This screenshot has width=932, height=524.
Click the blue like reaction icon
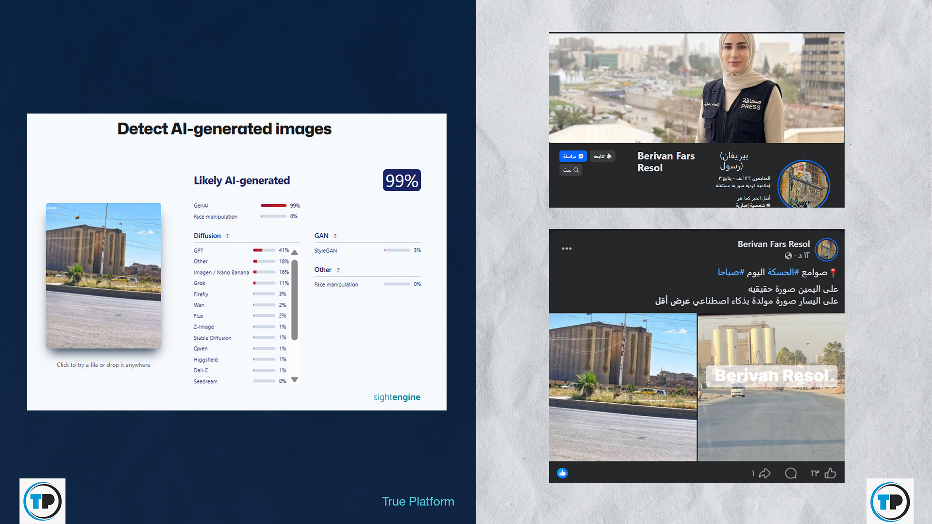[562, 473]
